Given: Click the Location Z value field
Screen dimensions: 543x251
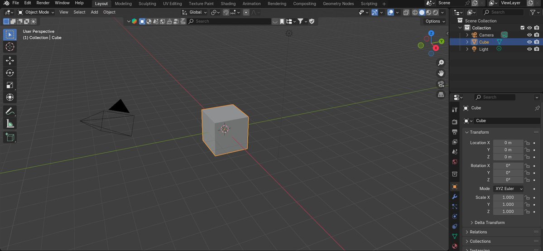Looking at the screenshot, I should (x=508, y=157).
